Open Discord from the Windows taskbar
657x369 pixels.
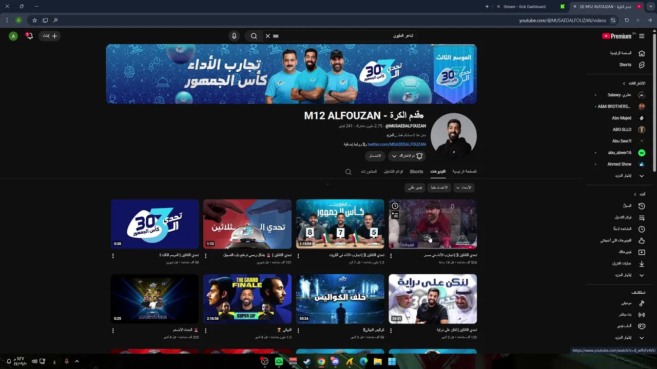335,361
